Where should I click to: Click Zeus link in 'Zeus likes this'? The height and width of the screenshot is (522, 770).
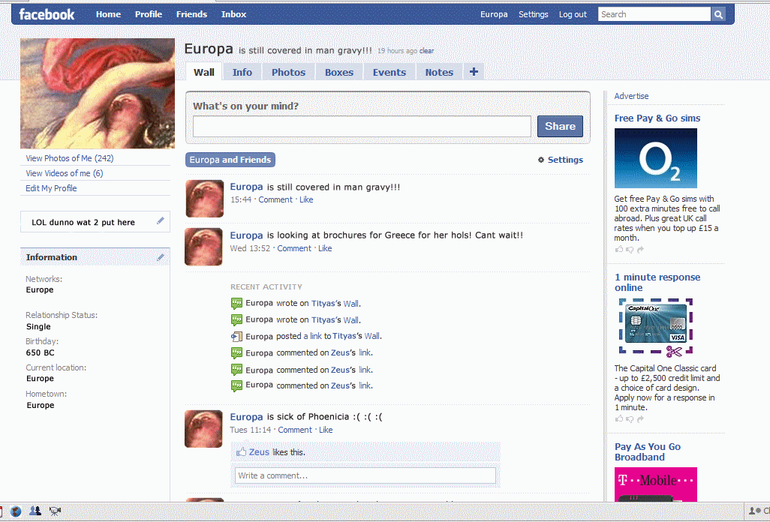click(259, 451)
